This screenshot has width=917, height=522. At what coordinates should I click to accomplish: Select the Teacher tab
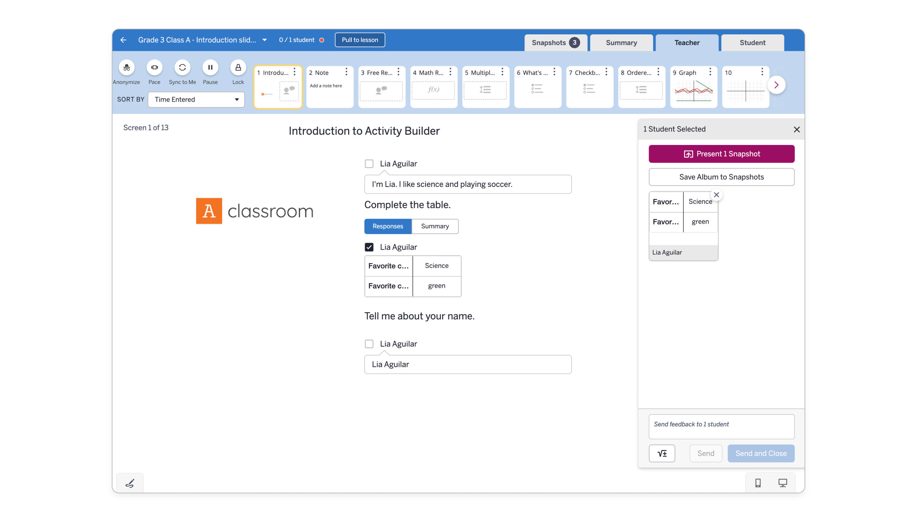(x=686, y=43)
